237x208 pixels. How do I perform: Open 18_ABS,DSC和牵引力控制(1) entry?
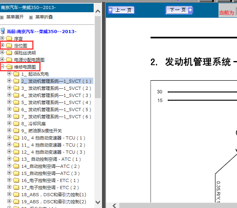(x=54, y=195)
